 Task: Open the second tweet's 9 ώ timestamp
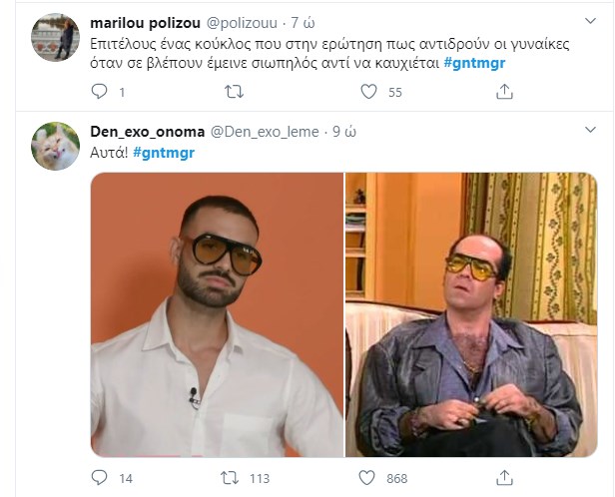pyautogui.click(x=344, y=132)
